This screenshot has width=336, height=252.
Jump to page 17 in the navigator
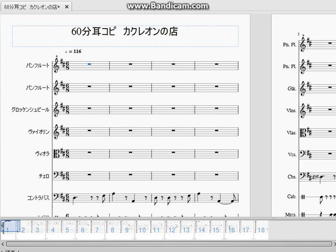pyautogui.click(x=246, y=230)
